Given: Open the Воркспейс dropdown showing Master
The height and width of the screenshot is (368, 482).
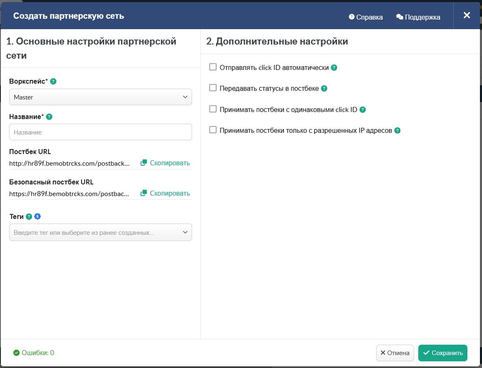Looking at the screenshot, I should [100, 97].
